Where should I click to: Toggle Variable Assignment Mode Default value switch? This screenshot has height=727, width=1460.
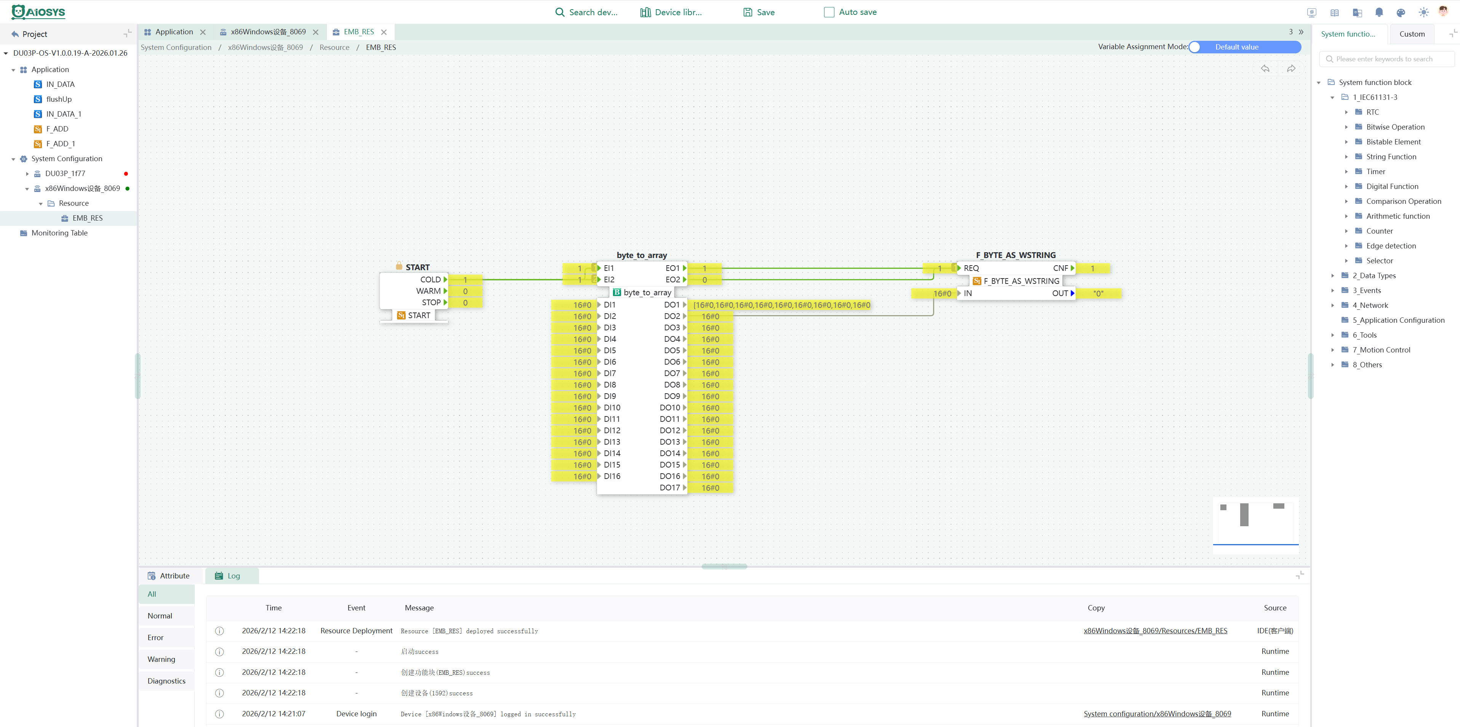[x=1245, y=47]
